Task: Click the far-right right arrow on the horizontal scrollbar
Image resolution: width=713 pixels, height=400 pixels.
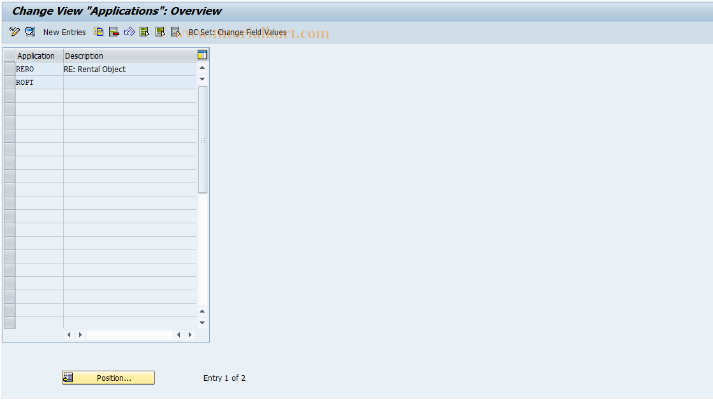Action: tap(190, 335)
